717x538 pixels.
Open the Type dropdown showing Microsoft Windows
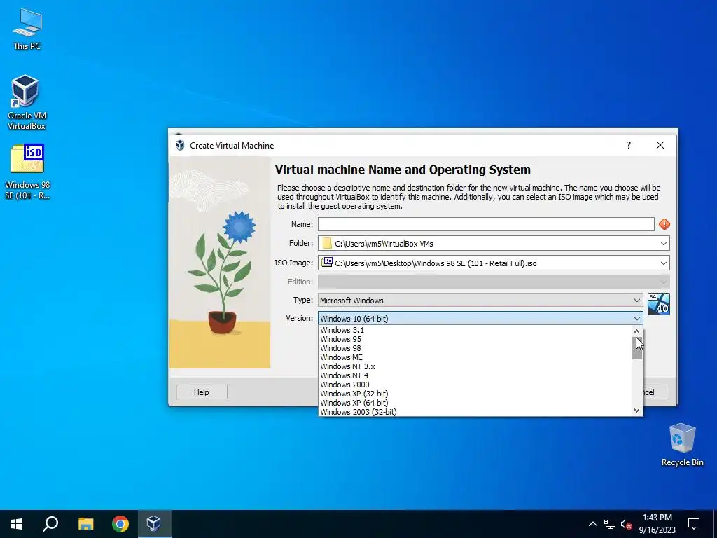click(x=480, y=300)
